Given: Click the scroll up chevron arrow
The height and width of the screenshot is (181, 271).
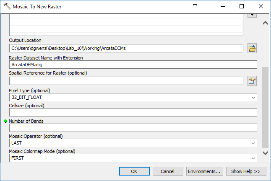Looking at the screenshot, I should (x=265, y=23).
